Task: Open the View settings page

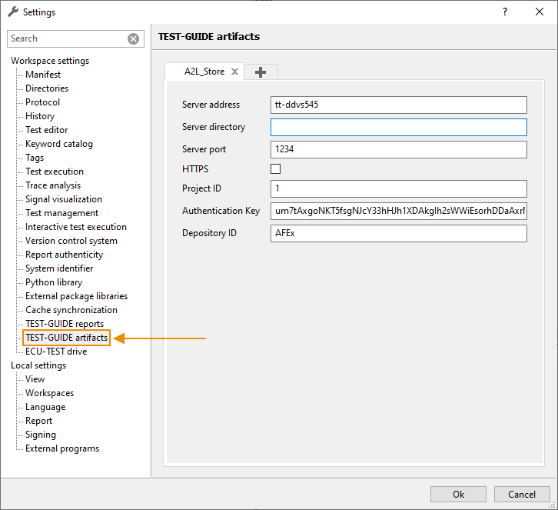Action: coord(35,379)
